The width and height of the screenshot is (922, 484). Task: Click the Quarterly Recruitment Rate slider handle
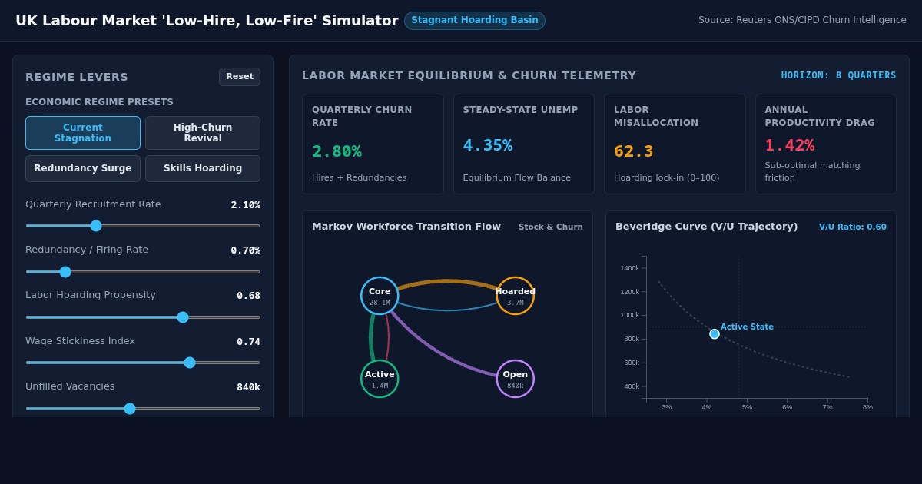96,226
